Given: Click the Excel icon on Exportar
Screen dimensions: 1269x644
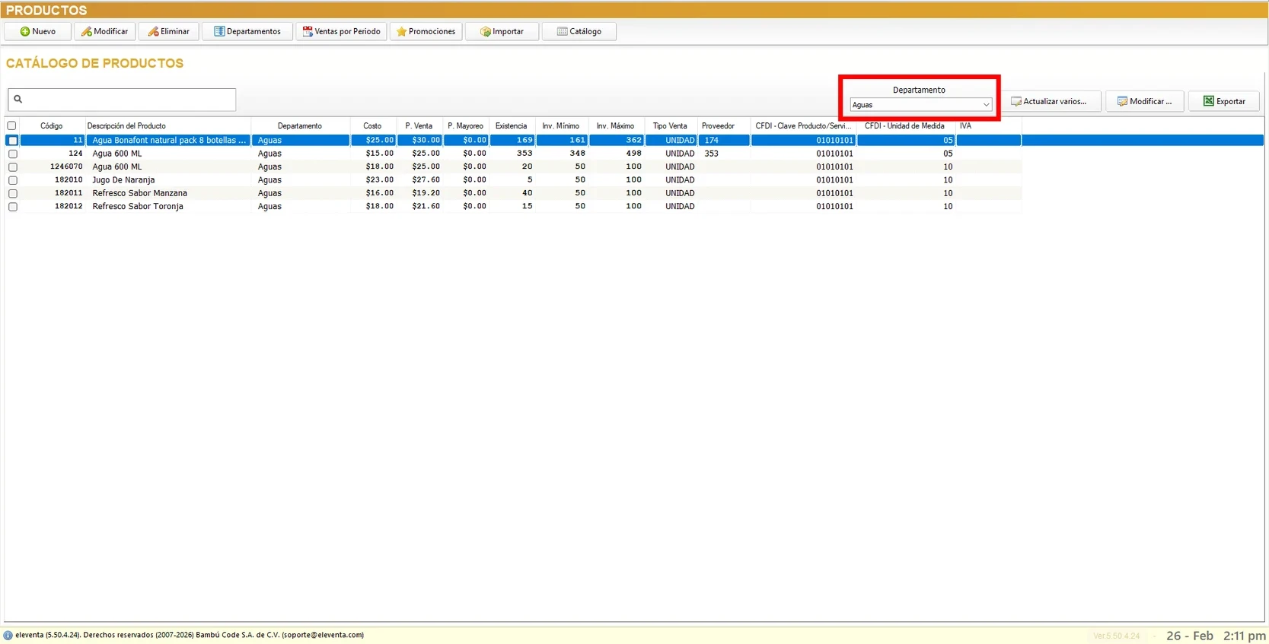Looking at the screenshot, I should click(x=1208, y=101).
